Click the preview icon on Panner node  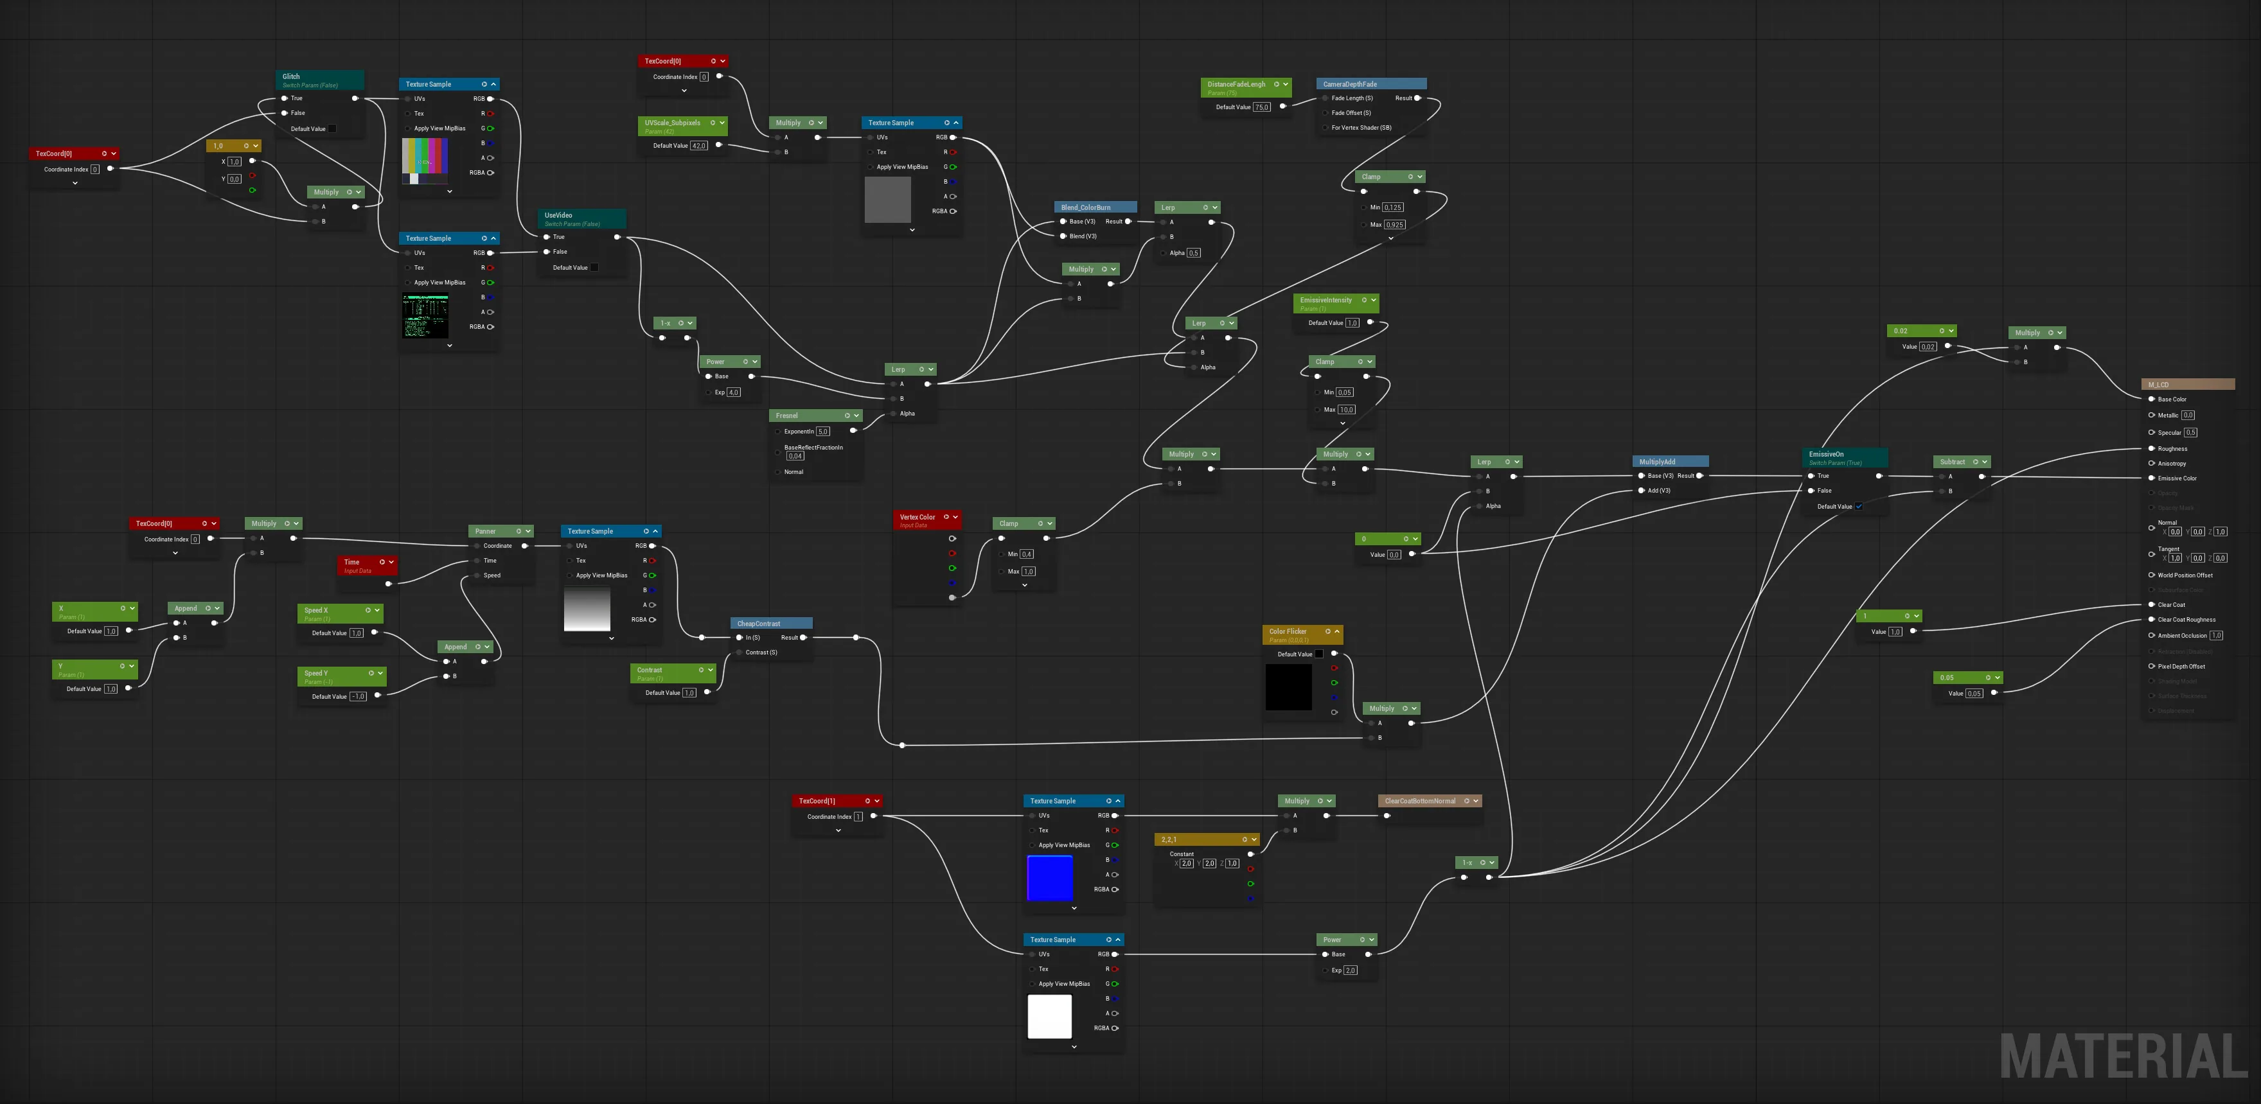tap(519, 531)
